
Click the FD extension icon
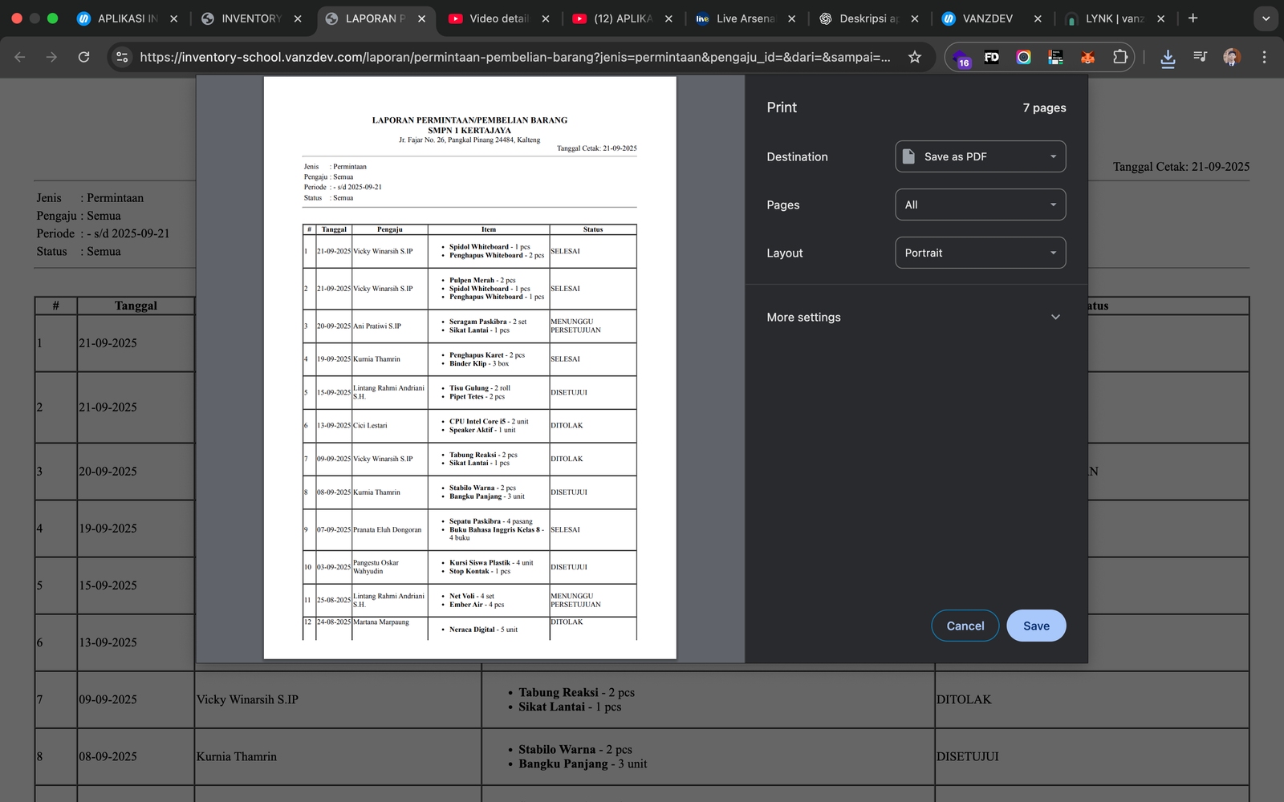tap(992, 57)
